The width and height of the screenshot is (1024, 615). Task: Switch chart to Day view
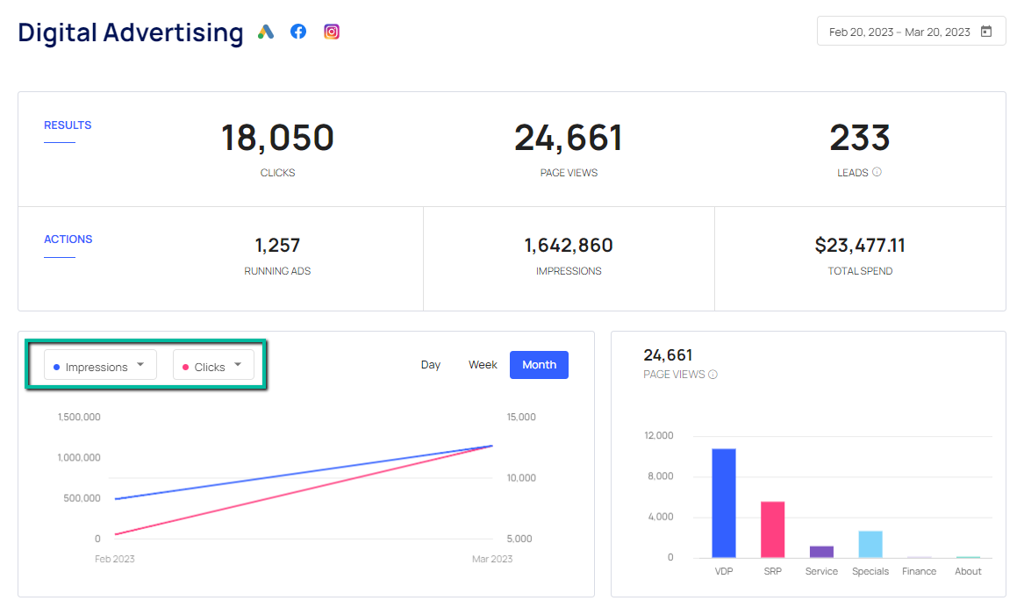click(431, 365)
